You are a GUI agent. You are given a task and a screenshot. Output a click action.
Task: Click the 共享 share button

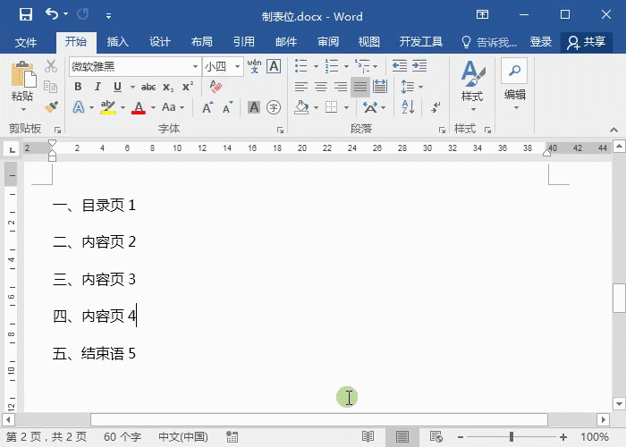587,42
